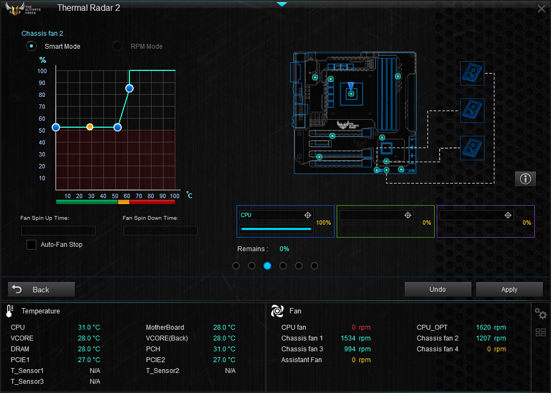Screen dimensions: 551x393
Task: Open the settings gears icon
Action: [x=541, y=313]
